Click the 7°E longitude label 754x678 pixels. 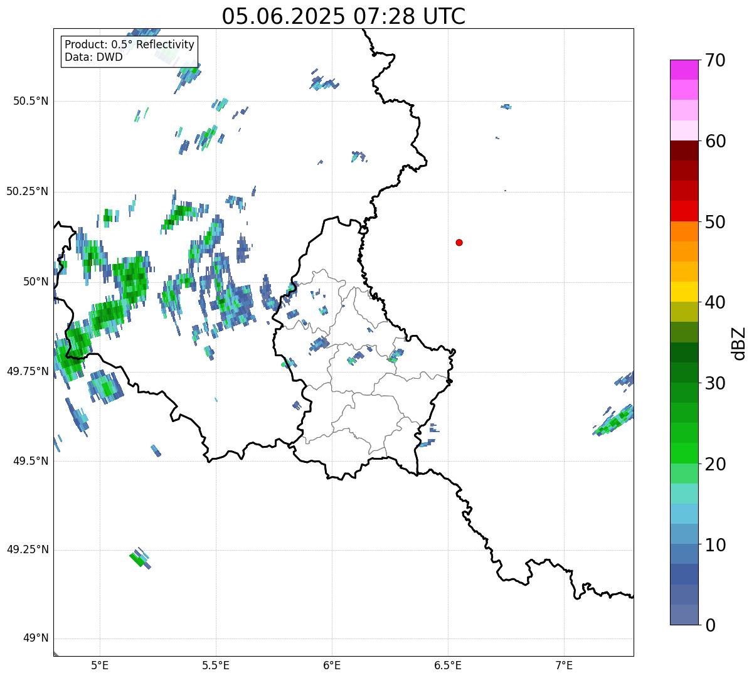point(564,665)
